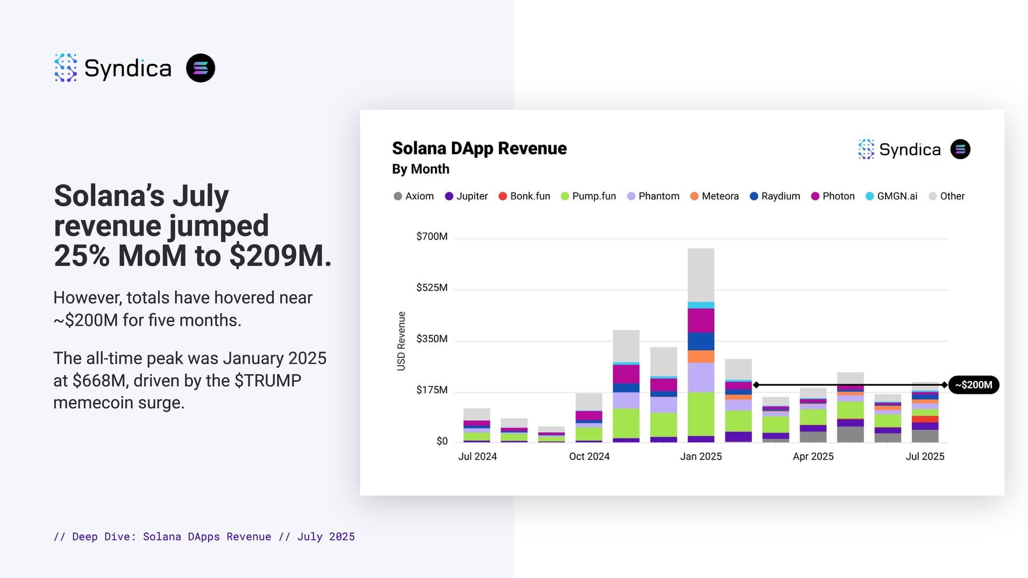
Task: Select the GMGN.ai legend label
Action: pos(897,196)
